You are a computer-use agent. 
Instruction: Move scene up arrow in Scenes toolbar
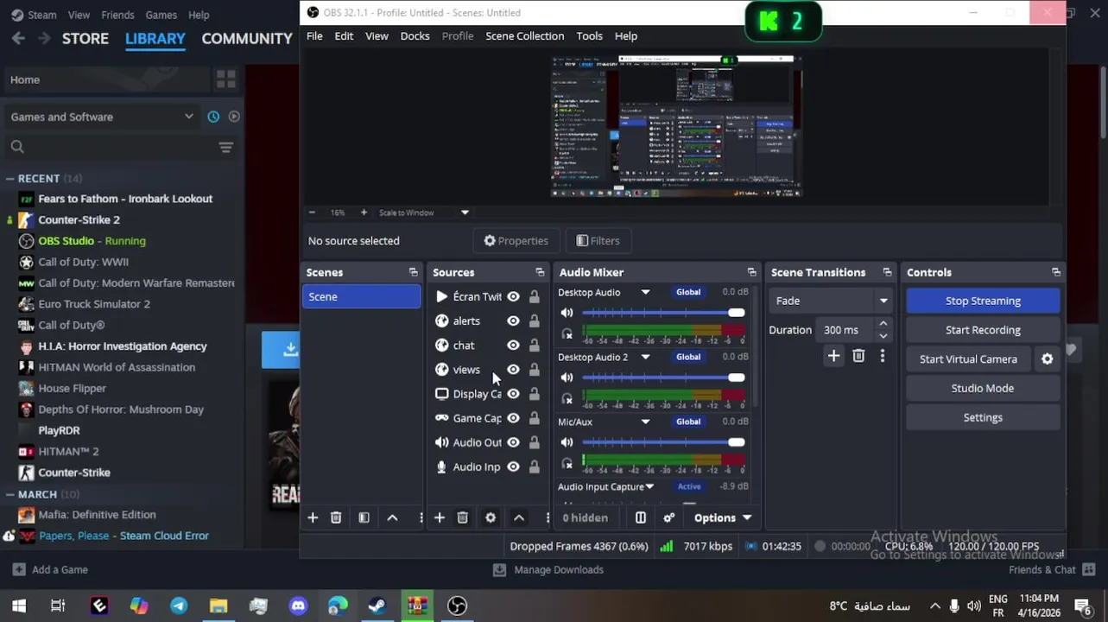coord(392,517)
